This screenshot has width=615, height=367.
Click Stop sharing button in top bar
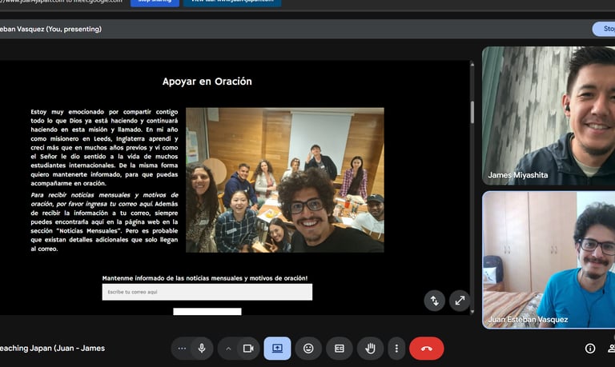[155, 2]
